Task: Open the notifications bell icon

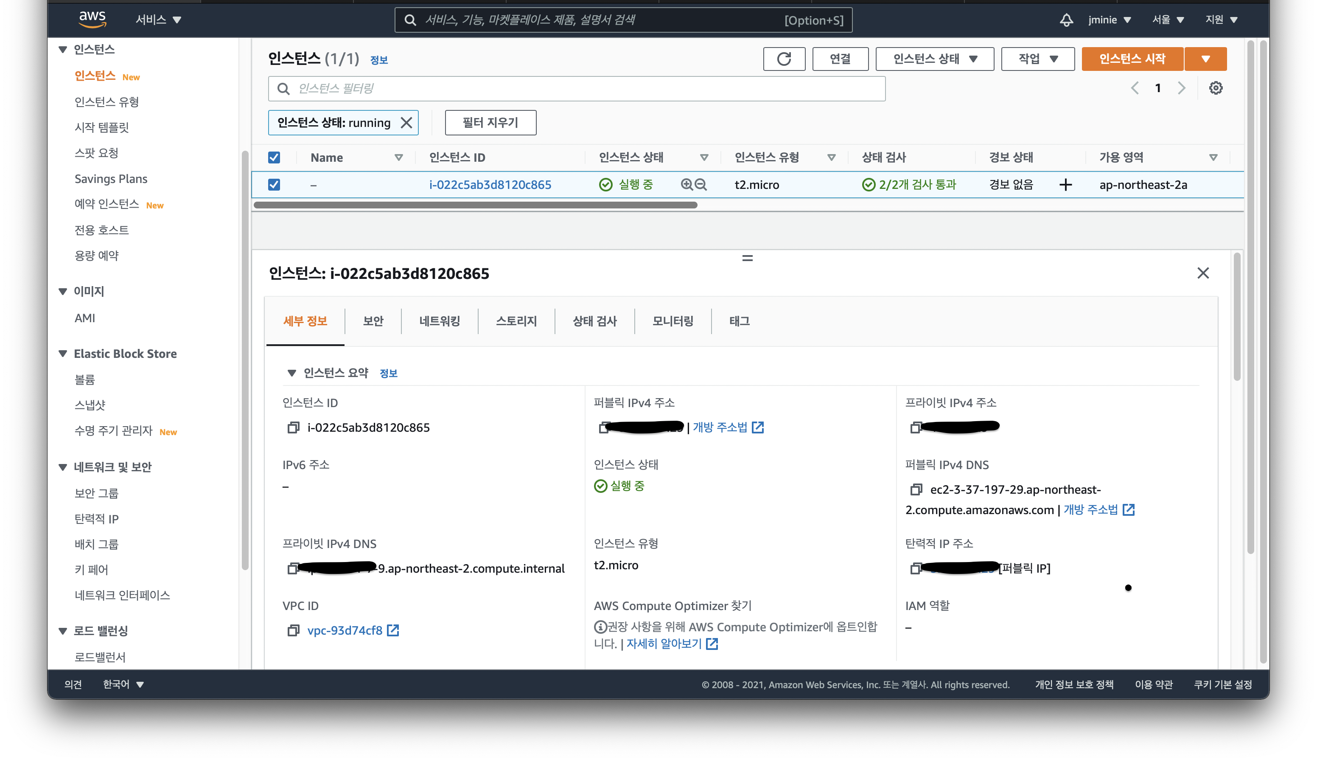Action: tap(1066, 20)
